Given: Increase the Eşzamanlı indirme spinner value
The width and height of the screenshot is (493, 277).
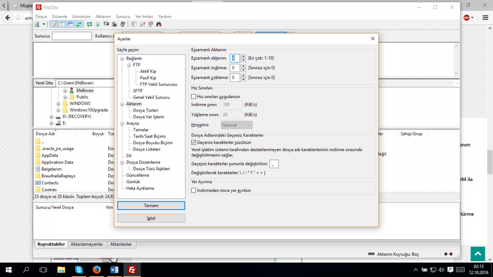Looking at the screenshot, I should point(244,66).
